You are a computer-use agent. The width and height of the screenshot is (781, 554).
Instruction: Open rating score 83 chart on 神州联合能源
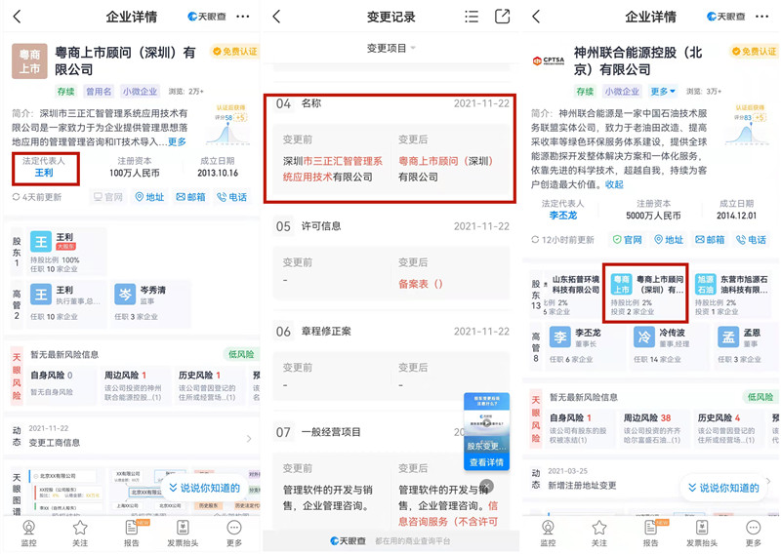(x=747, y=126)
